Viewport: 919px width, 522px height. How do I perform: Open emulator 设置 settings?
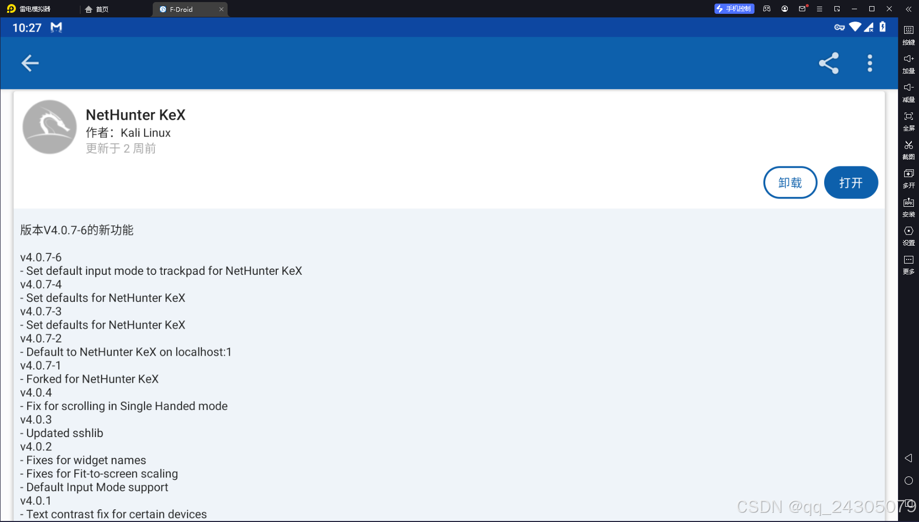[909, 236]
